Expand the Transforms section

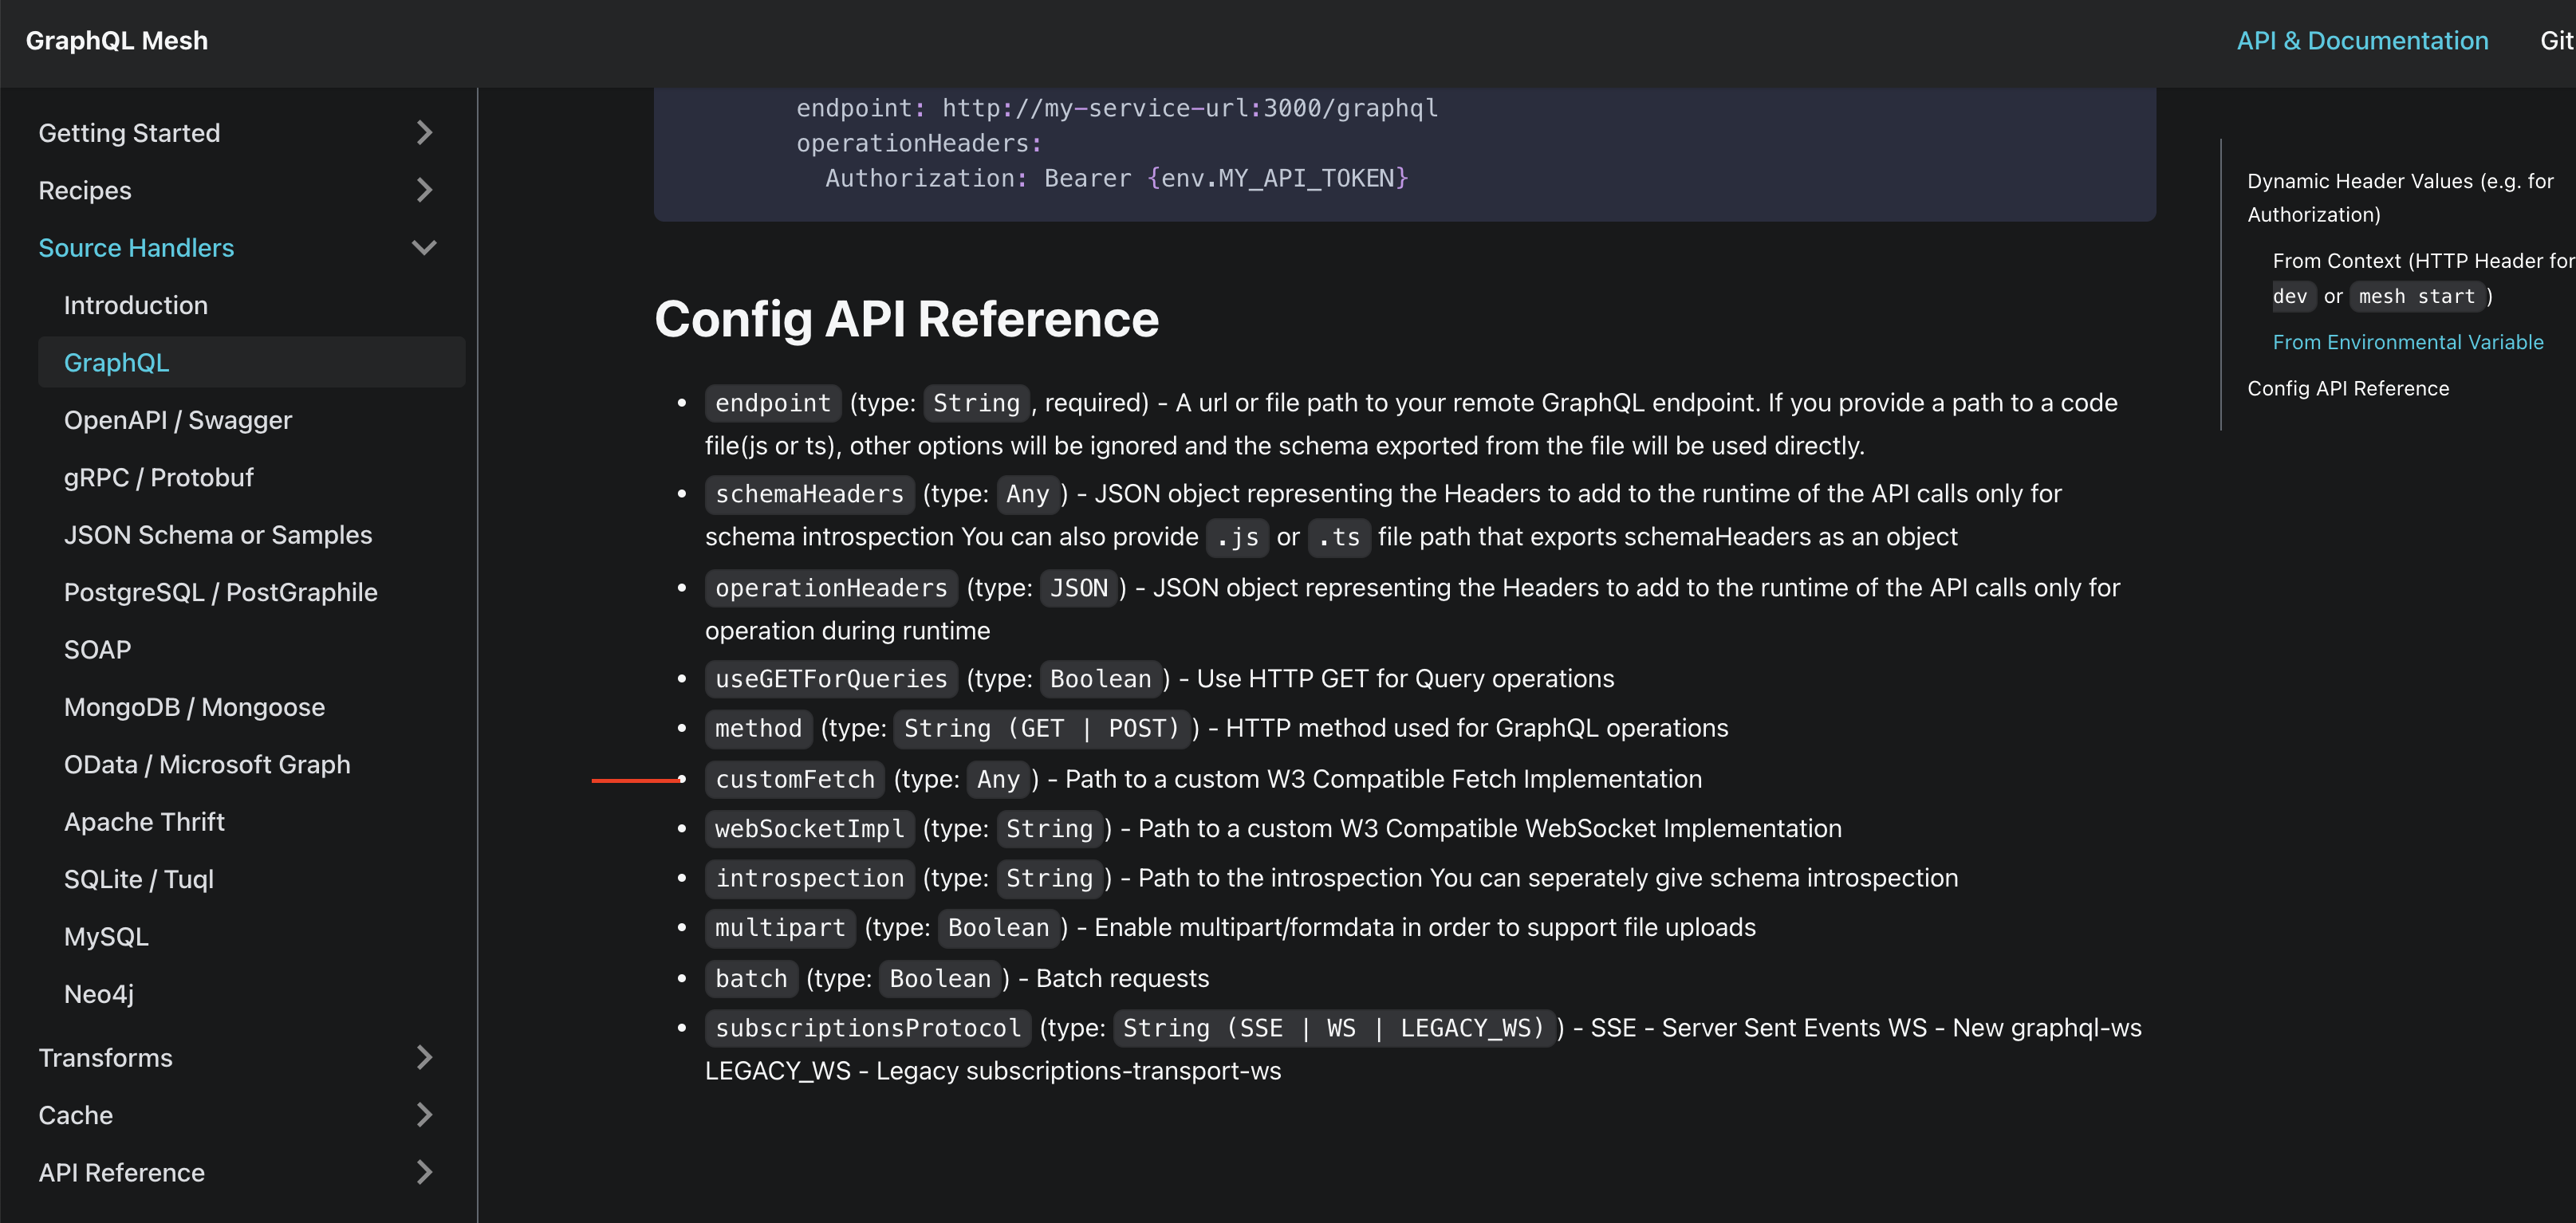click(424, 1057)
